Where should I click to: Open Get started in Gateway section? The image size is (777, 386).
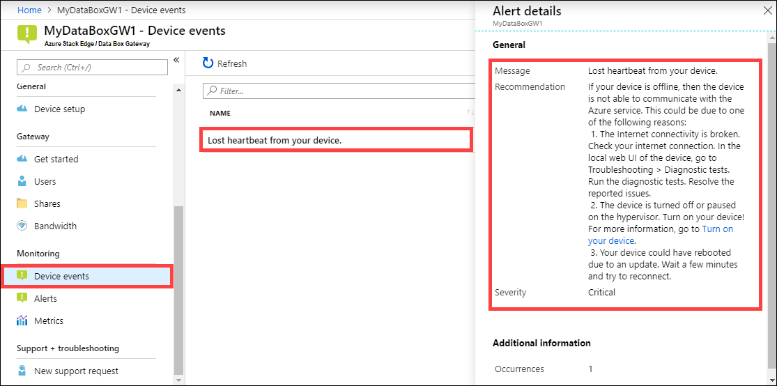pos(56,159)
